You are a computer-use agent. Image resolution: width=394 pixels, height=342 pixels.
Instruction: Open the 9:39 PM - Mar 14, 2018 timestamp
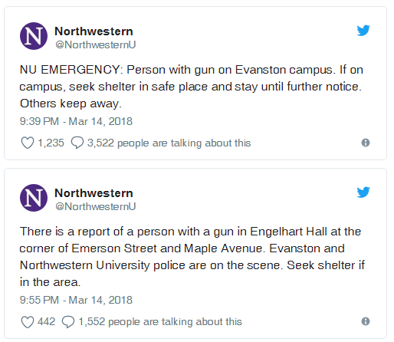[76, 121]
